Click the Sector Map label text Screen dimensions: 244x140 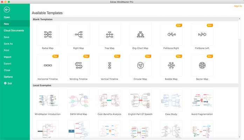coord(202,79)
